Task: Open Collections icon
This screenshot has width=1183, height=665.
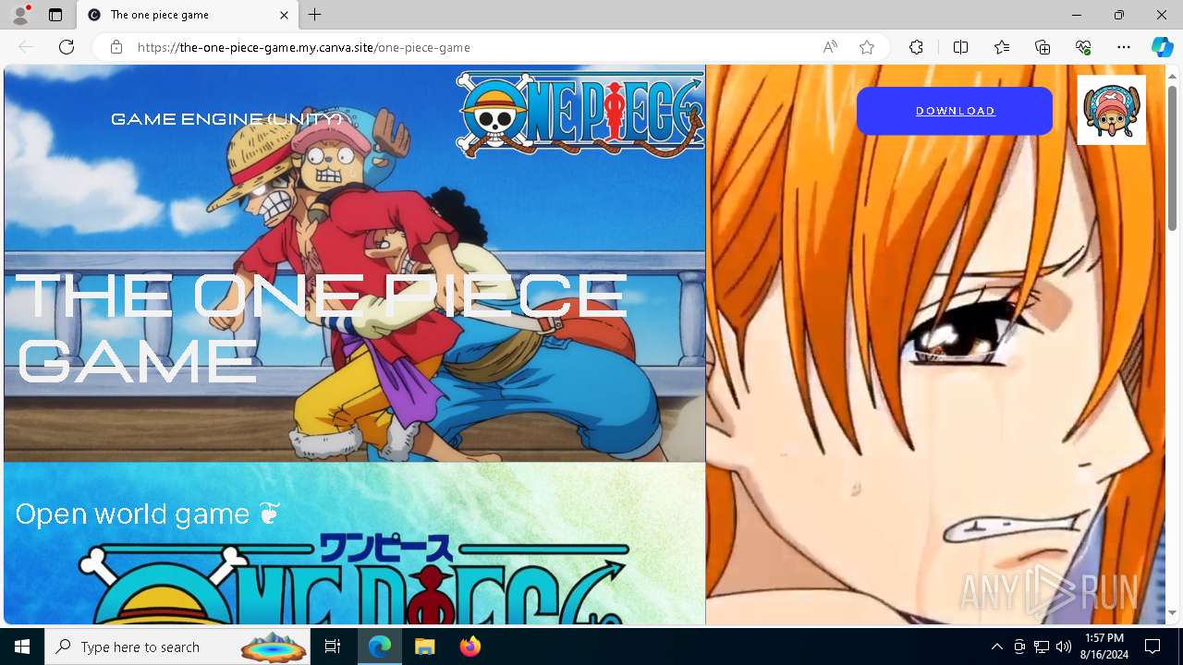Action: [x=1043, y=47]
